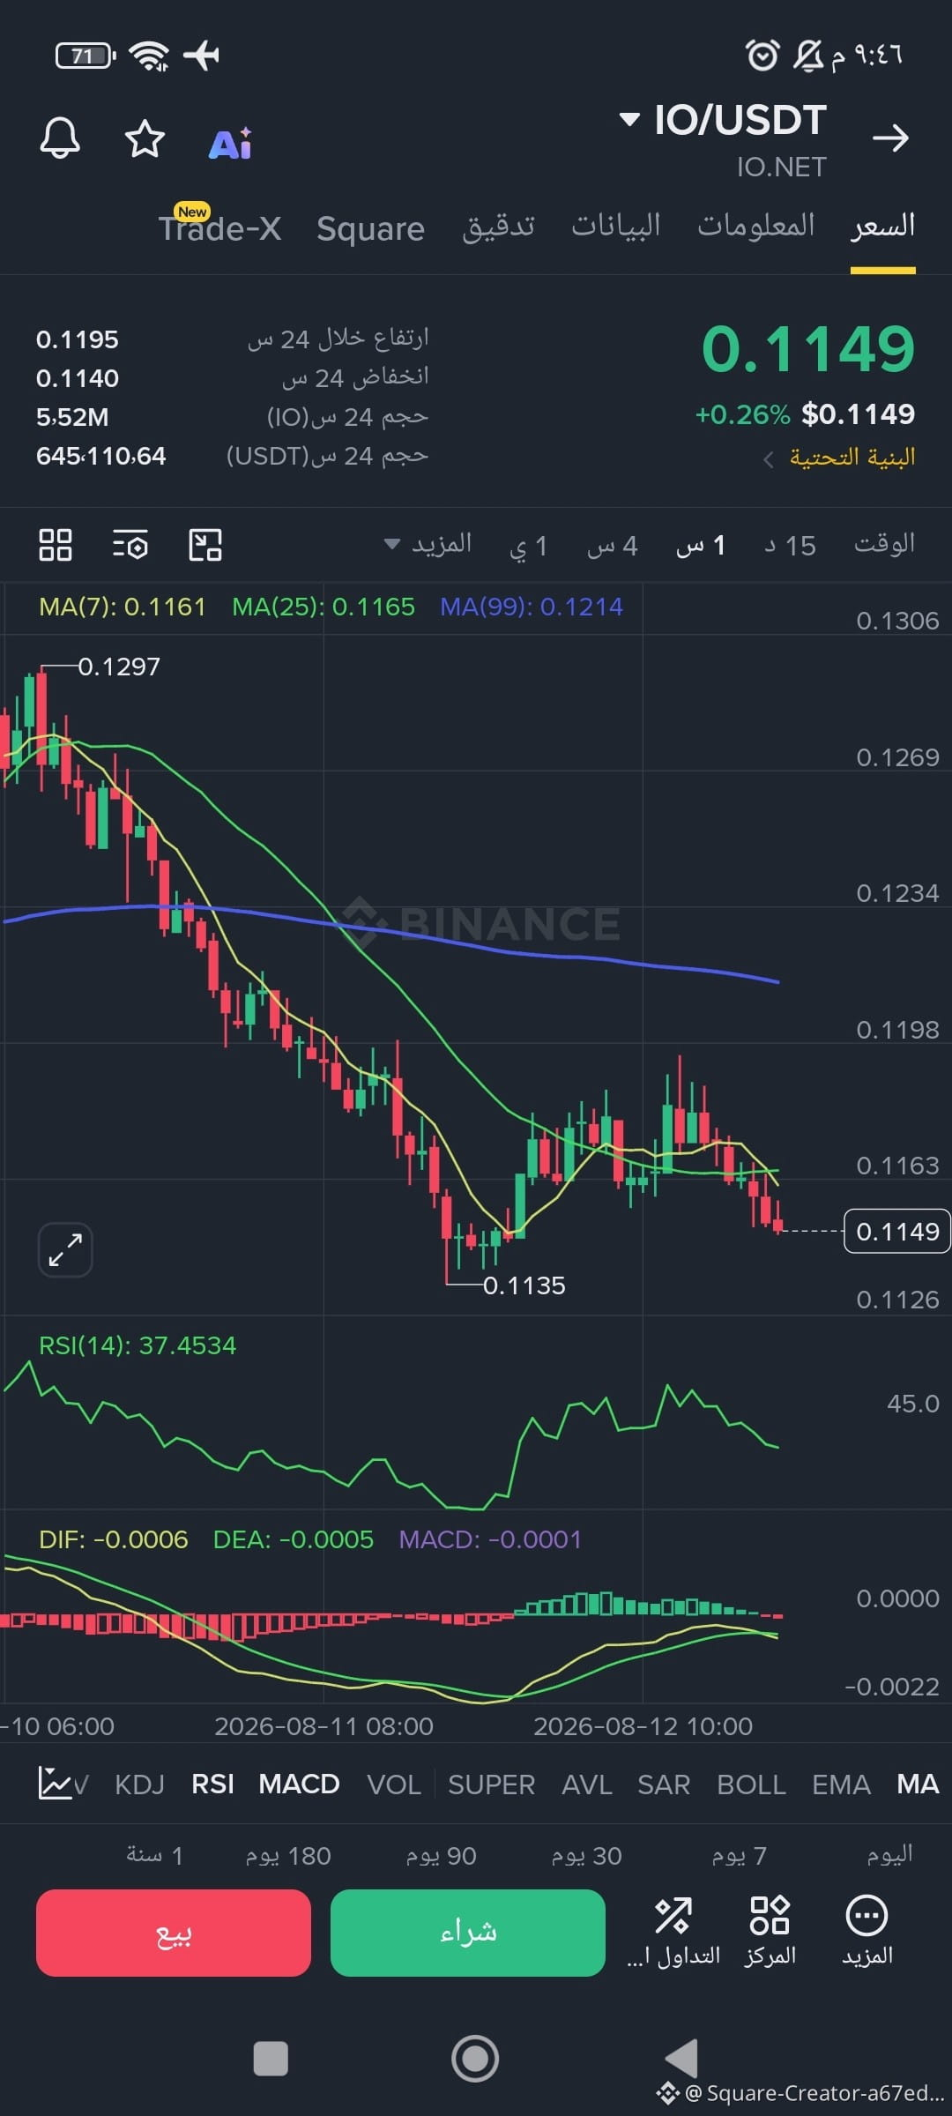Tap the DIF: -0.0006 label
The image size is (952, 2116).
(x=114, y=1539)
